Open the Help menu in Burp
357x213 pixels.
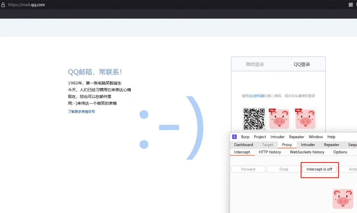pyautogui.click(x=331, y=137)
